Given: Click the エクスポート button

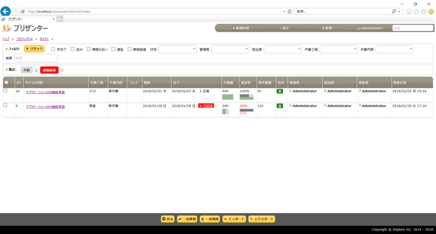Looking at the screenshot, I should [262, 219].
